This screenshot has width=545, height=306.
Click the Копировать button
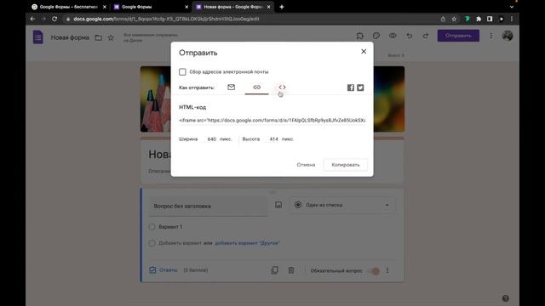click(346, 165)
